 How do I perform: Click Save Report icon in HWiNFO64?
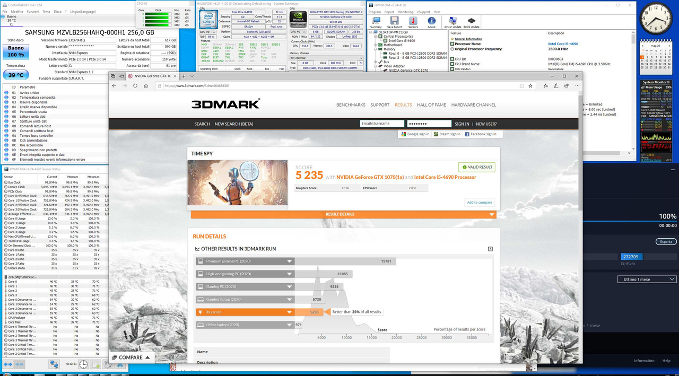pyautogui.click(x=394, y=22)
